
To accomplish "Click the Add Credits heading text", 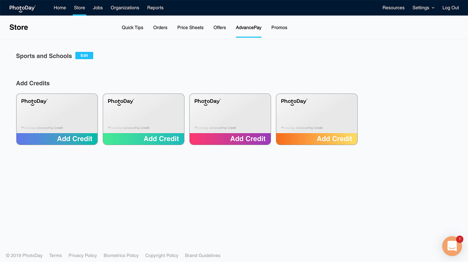I will (x=33, y=83).
